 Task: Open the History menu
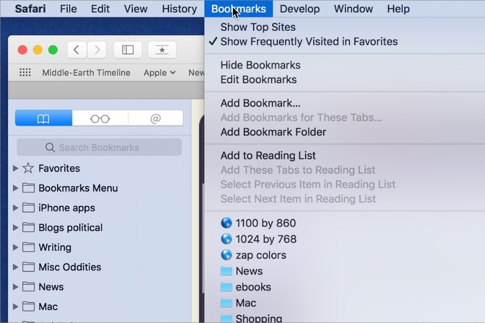pyautogui.click(x=179, y=8)
